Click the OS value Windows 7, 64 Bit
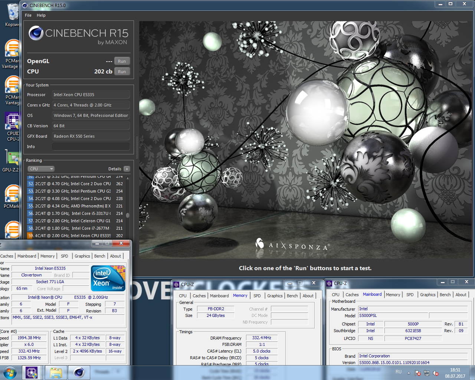Image resolution: width=475 pixels, height=380 pixels. 91,115
